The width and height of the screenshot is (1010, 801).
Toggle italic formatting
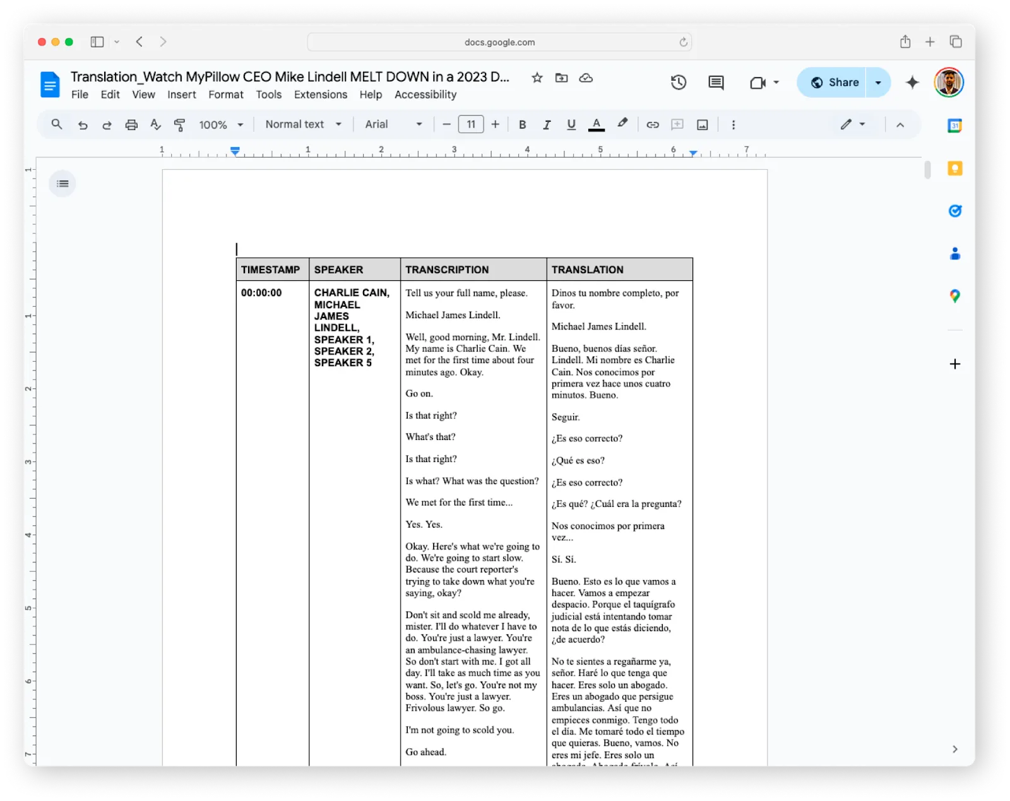547,125
